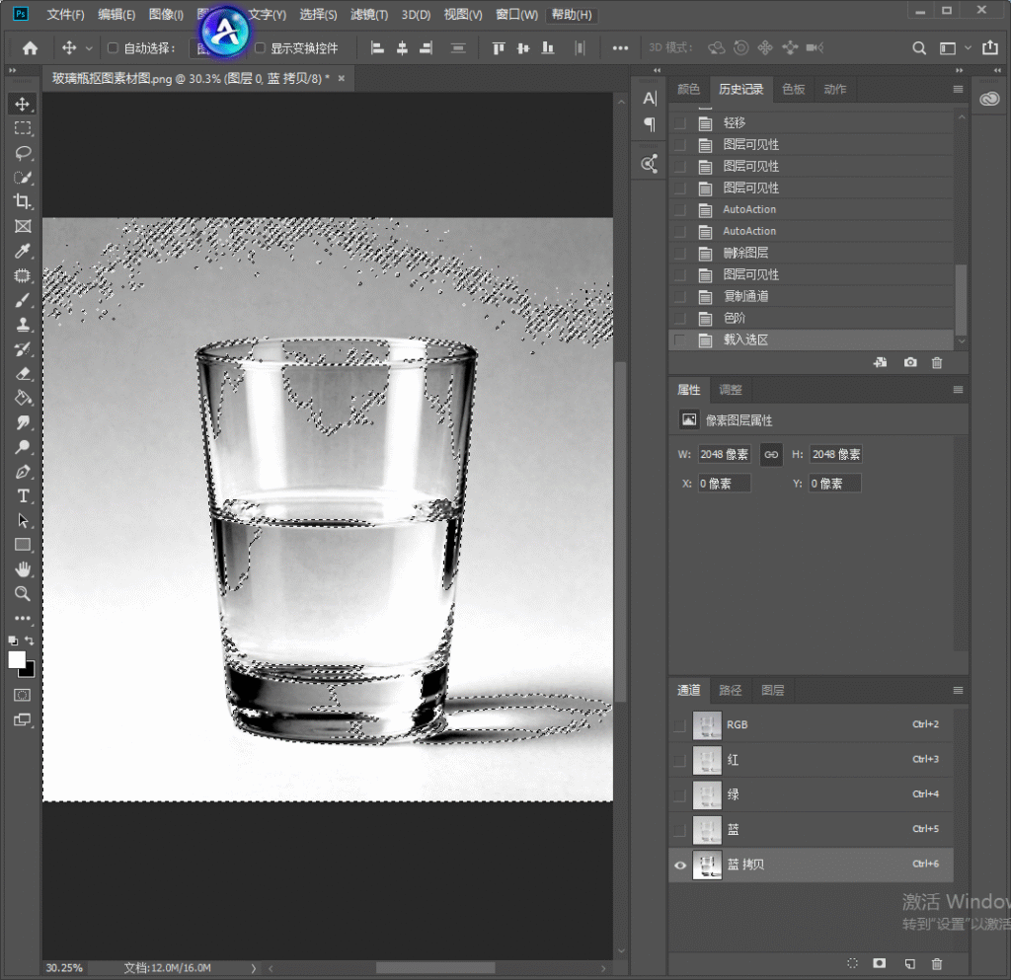The height and width of the screenshot is (980, 1011).
Task: Show the 蓝 channel visibility
Action: (x=679, y=830)
